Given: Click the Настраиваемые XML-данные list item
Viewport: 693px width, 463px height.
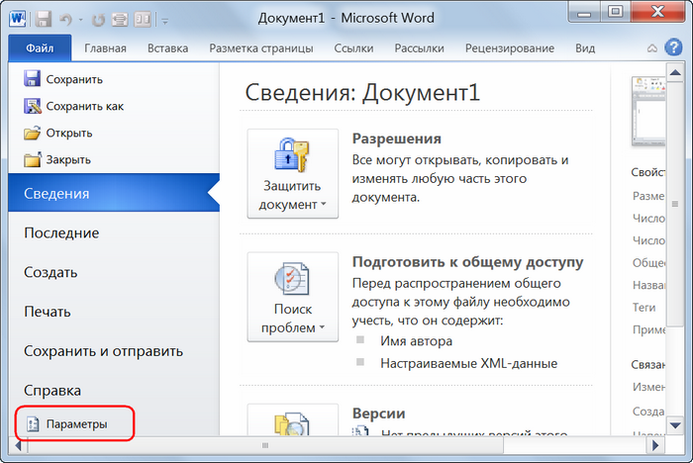Looking at the screenshot, I should [x=469, y=364].
